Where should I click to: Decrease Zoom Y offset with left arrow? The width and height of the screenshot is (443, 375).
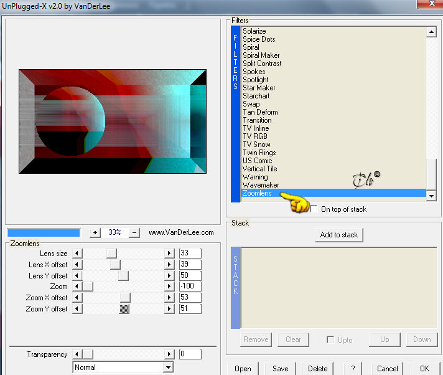point(77,308)
